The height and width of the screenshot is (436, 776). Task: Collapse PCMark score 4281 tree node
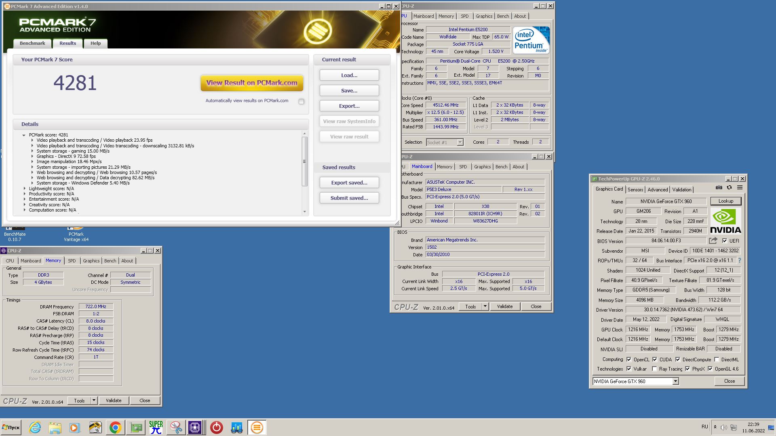[24, 135]
